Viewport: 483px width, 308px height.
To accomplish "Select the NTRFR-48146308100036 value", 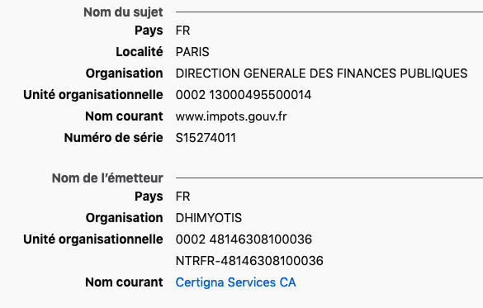I will point(249,261).
